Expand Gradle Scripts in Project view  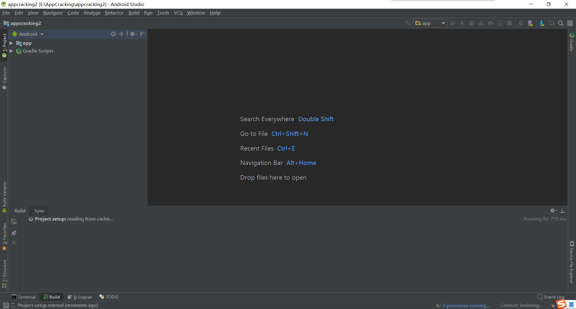(11, 51)
